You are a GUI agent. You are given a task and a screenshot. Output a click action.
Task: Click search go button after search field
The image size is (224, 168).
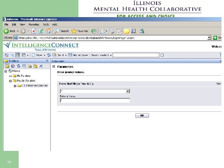162,55
